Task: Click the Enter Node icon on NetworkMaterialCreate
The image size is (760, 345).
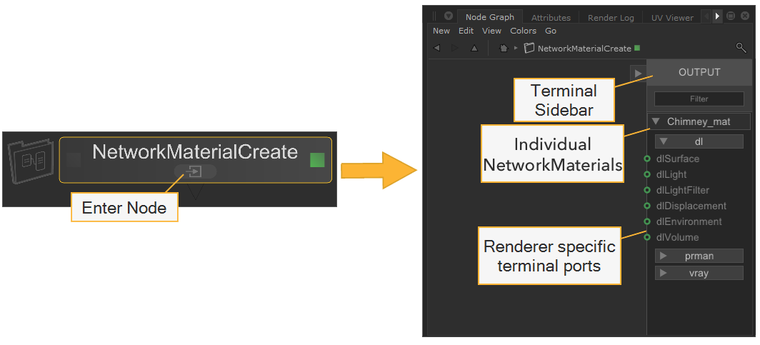Action: pos(194,171)
